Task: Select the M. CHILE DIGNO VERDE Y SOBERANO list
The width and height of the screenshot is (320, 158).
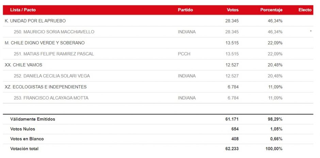Action: pyautogui.click(x=45, y=43)
